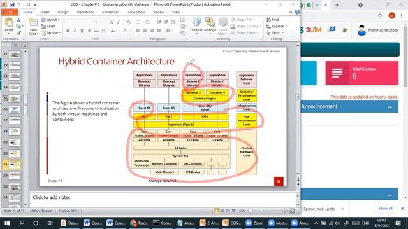This screenshot has width=408, height=229.
Task: Insert a New Slide
Action: point(33,27)
